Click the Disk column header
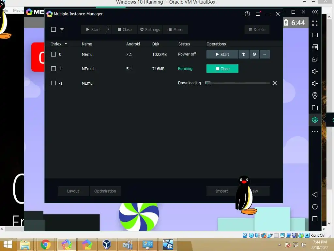The width and height of the screenshot is (334, 251). click(x=156, y=44)
